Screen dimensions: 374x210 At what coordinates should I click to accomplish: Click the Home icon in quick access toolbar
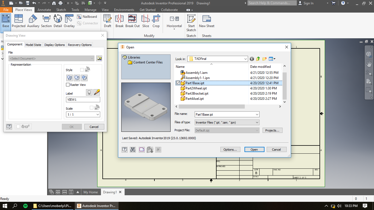pyautogui.click(x=54, y=3)
